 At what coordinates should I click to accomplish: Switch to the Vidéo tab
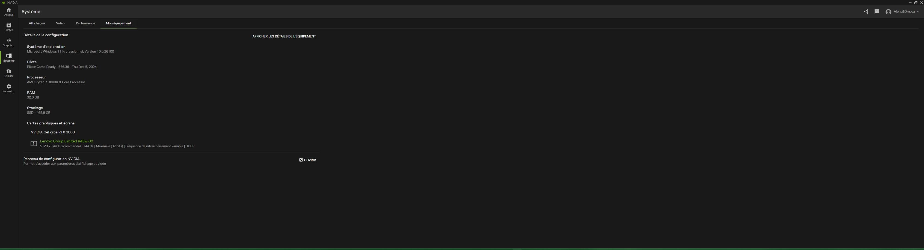pyautogui.click(x=60, y=23)
